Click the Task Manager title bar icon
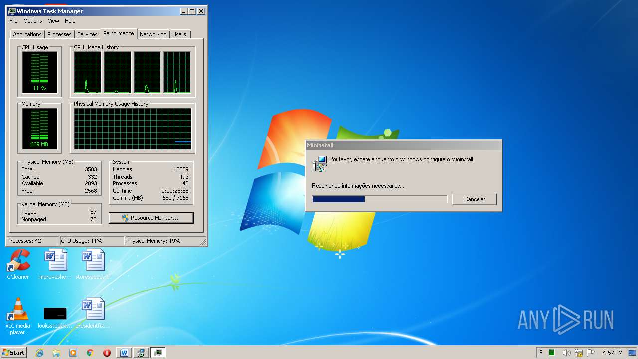The height and width of the screenshot is (359, 638). (x=12, y=11)
